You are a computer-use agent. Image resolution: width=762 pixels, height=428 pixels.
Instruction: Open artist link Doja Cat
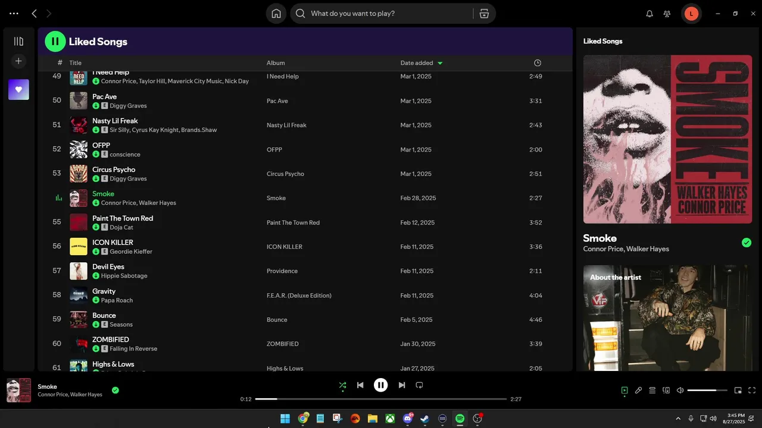click(121, 228)
